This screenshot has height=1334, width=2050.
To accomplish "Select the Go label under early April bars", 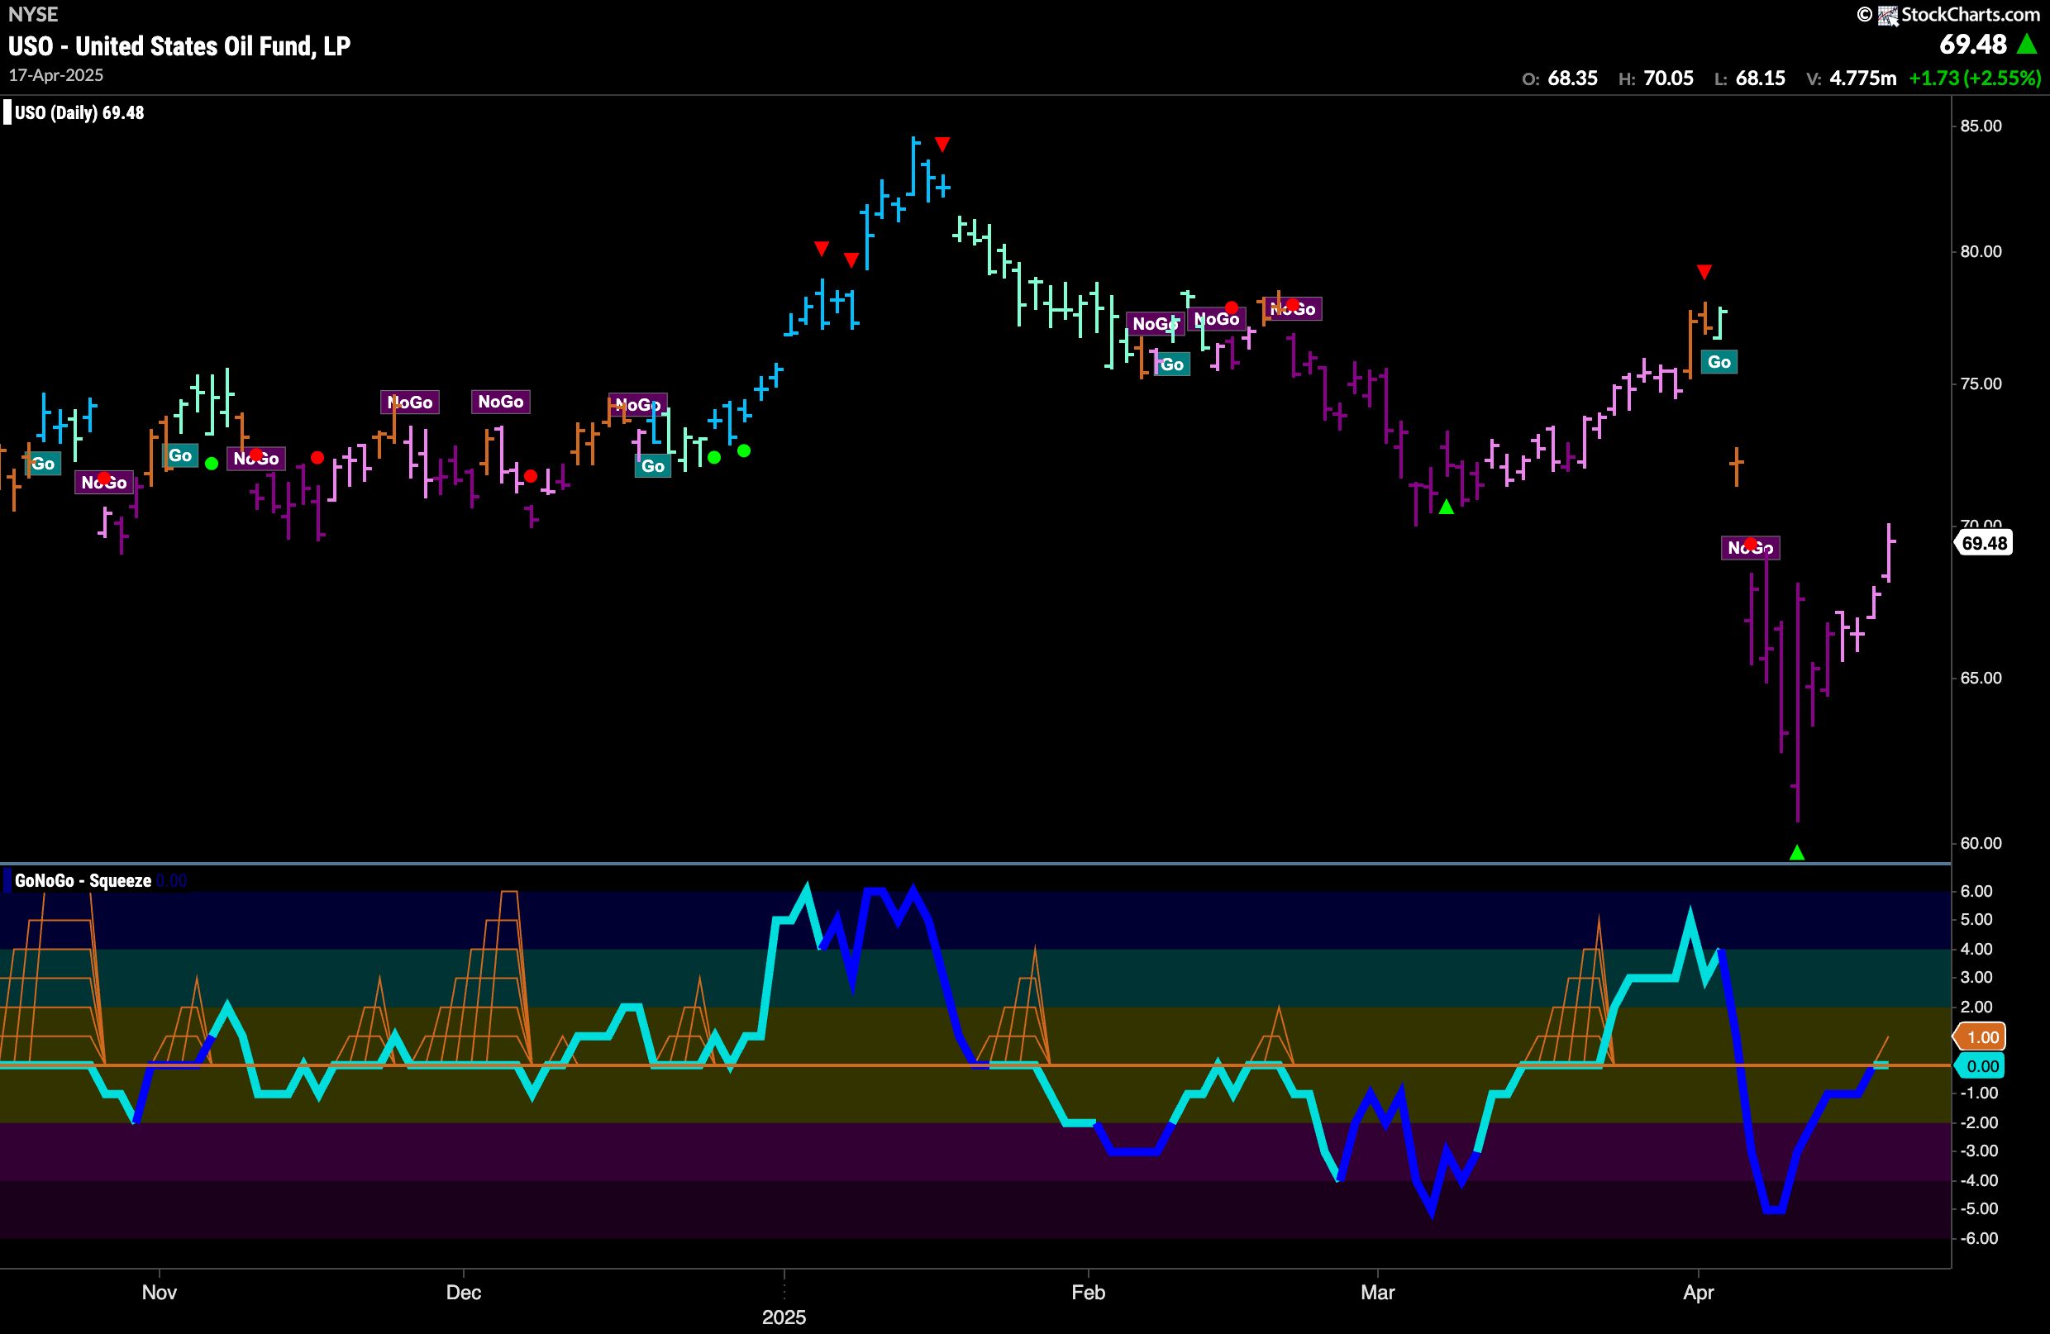I will (1719, 362).
